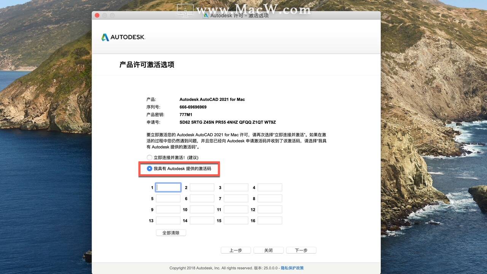The height and width of the screenshot is (274, 487).
Task: Click activation code field number 2
Action: [x=202, y=187]
